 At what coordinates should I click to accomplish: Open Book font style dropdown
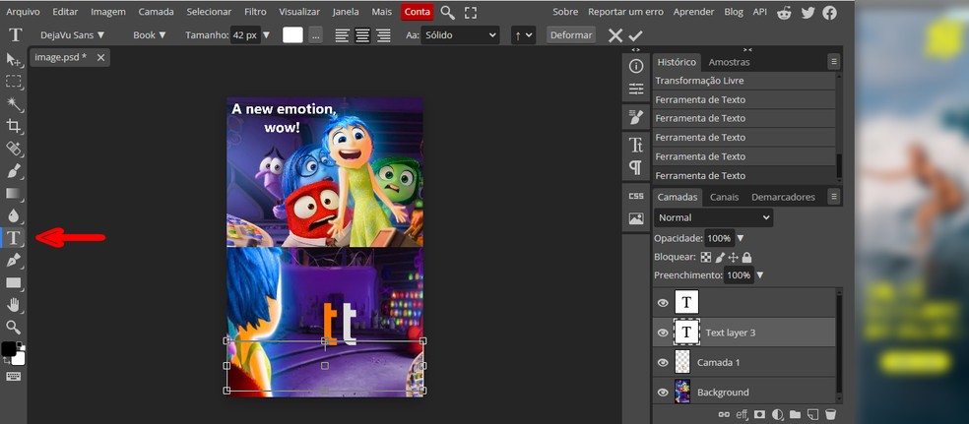150,35
